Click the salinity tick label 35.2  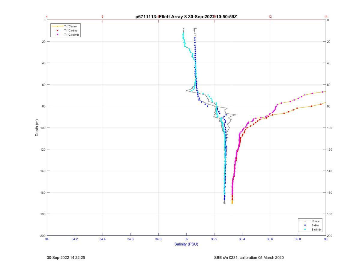coord(214,239)
